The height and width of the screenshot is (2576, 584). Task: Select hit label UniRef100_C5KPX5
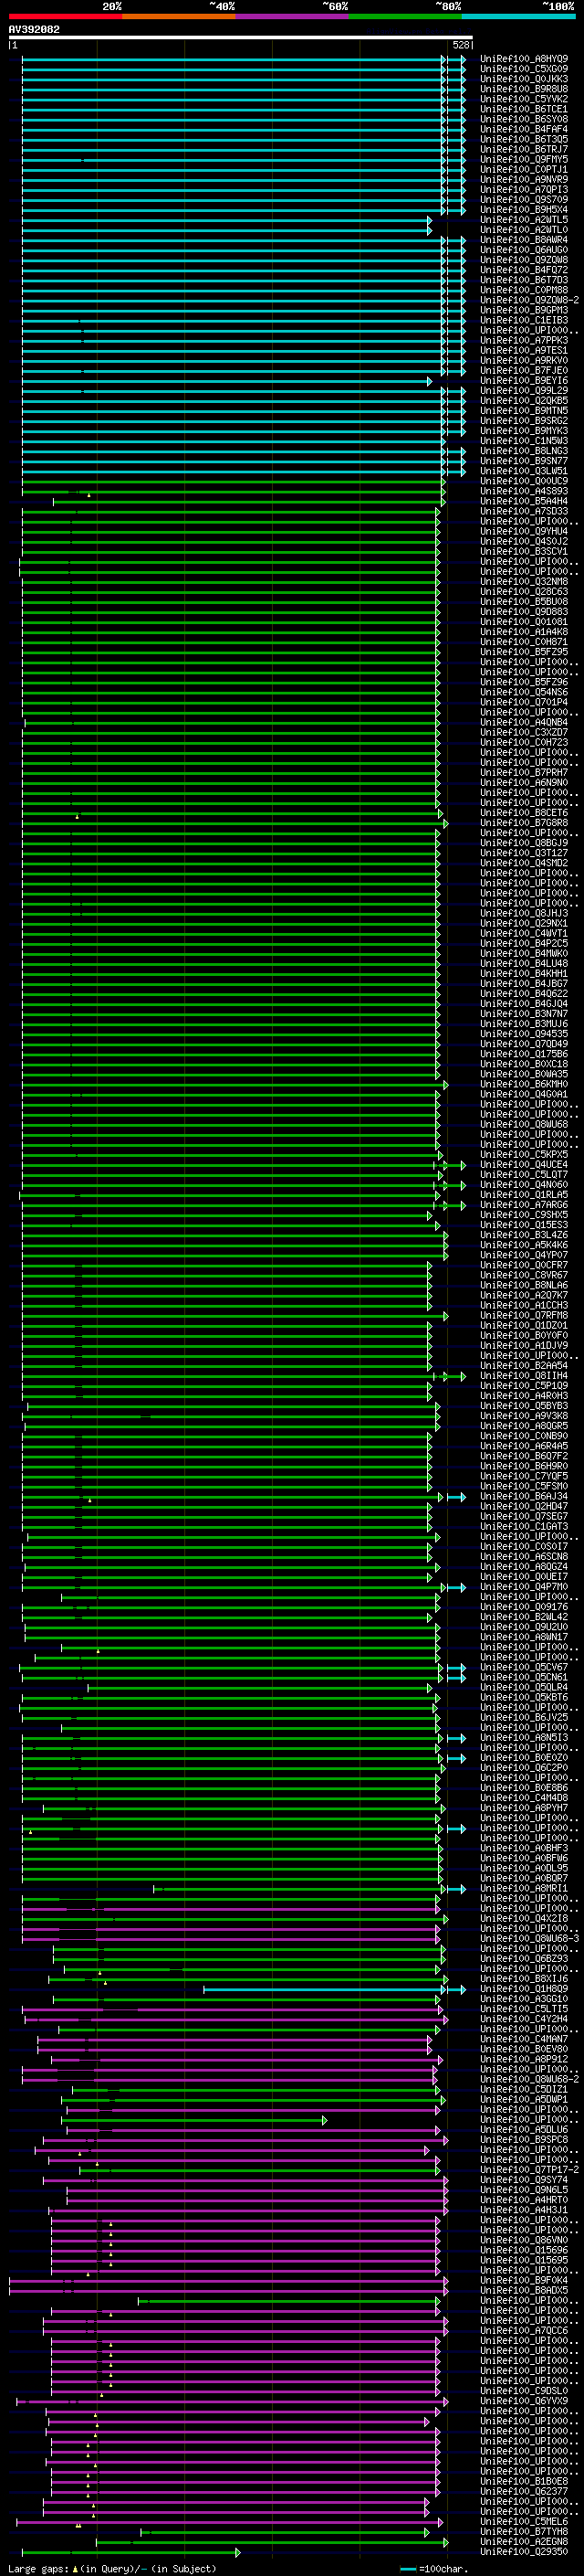(524, 1154)
